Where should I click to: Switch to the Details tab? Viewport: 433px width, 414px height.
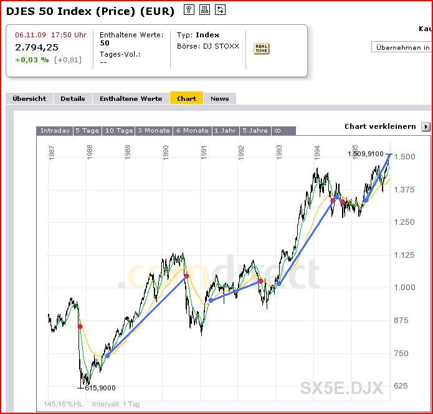tap(73, 98)
